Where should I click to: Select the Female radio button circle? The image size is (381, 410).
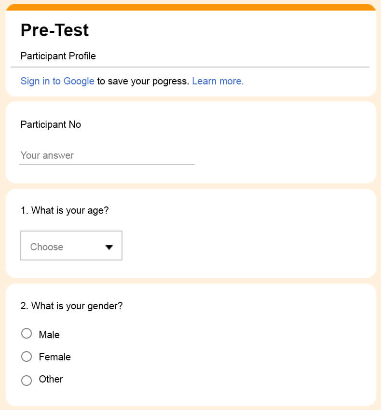point(27,356)
